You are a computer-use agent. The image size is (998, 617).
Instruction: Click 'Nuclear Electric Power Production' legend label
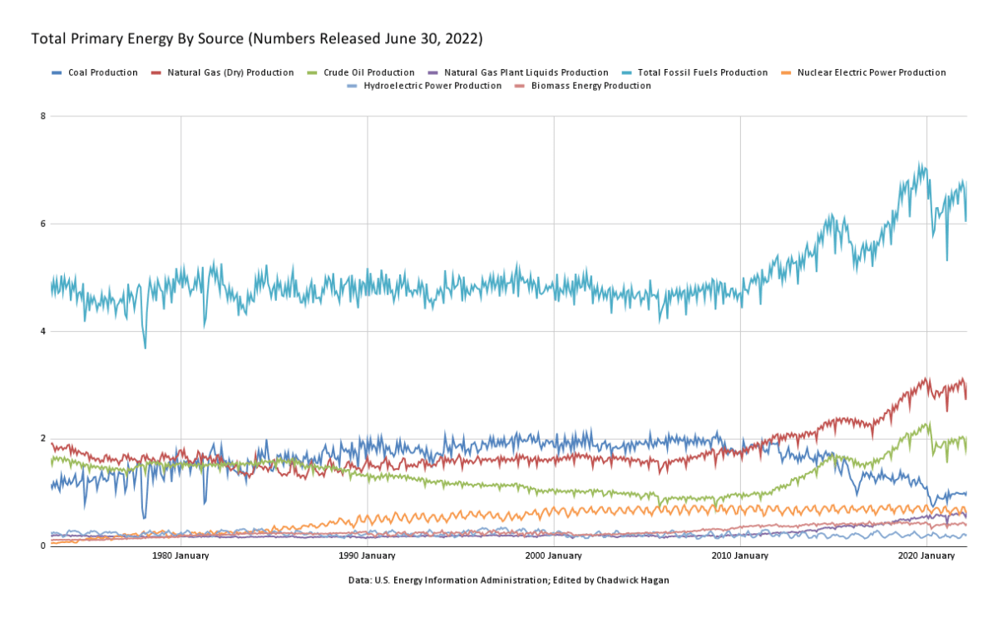pos(872,73)
